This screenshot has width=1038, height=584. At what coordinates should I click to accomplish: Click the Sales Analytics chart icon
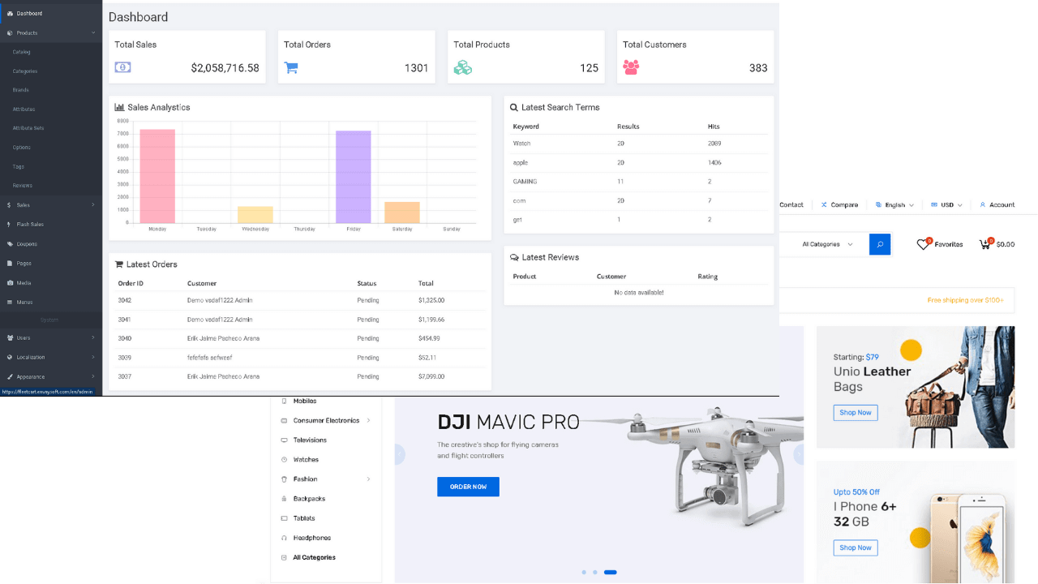point(119,107)
